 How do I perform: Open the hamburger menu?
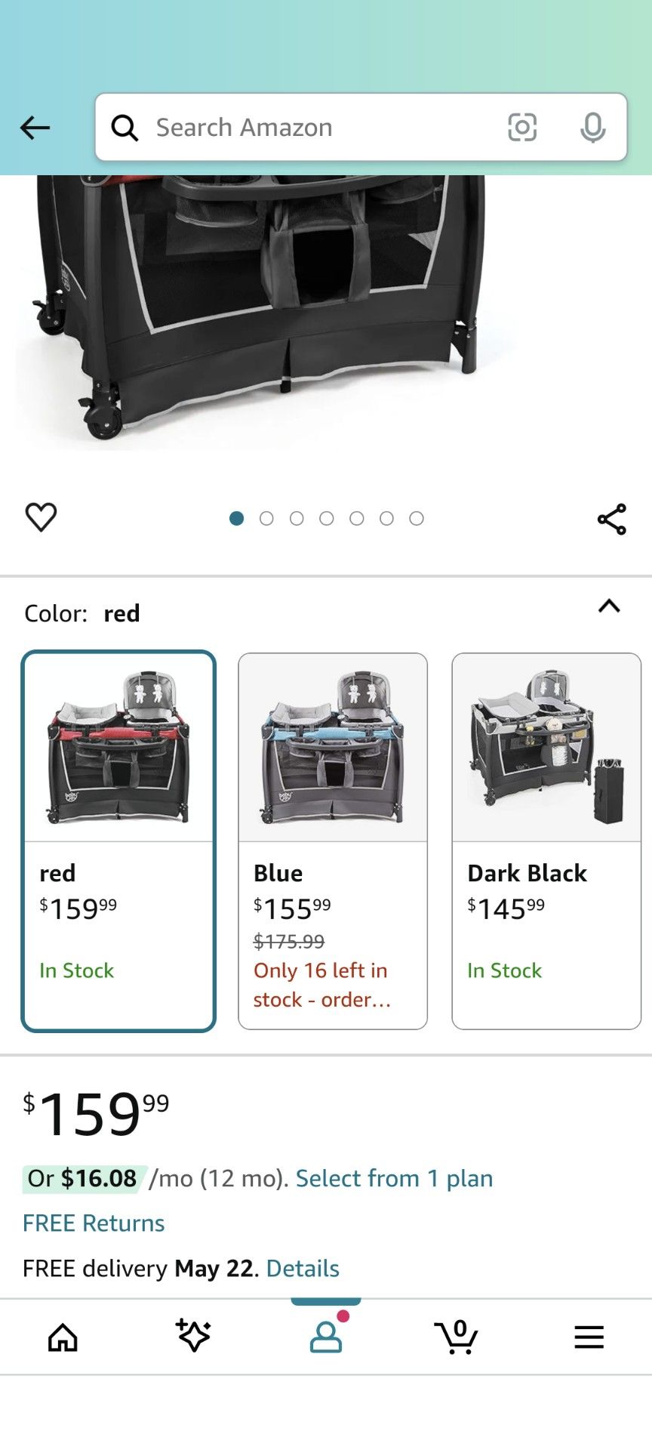click(589, 1337)
